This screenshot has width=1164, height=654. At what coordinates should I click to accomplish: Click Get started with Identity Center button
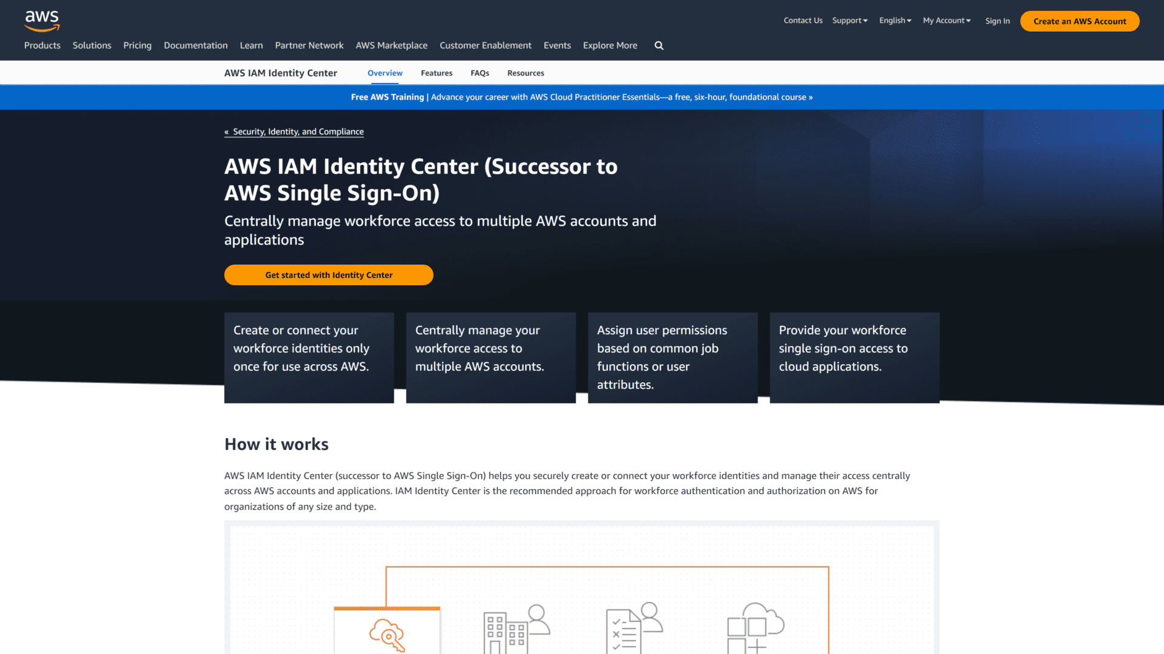pyautogui.click(x=329, y=275)
